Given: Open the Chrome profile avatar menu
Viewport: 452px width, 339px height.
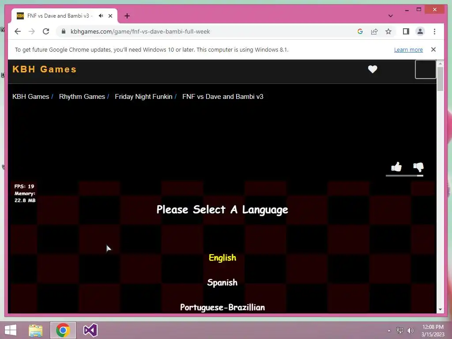Looking at the screenshot, I should point(420,31).
